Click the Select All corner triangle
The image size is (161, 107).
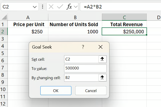(4, 17)
